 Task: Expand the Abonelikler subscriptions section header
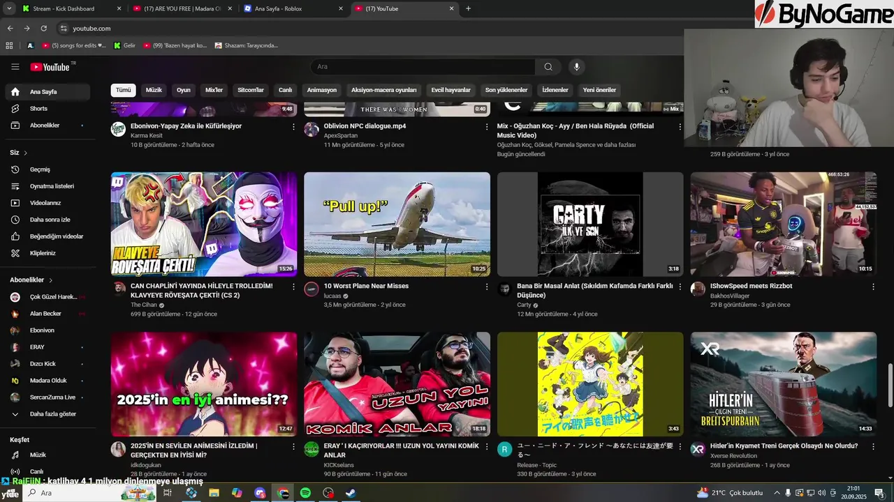click(x=31, y=280)
